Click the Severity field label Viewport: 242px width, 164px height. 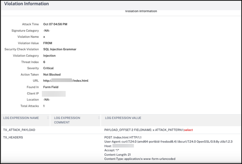click(33, 68)
